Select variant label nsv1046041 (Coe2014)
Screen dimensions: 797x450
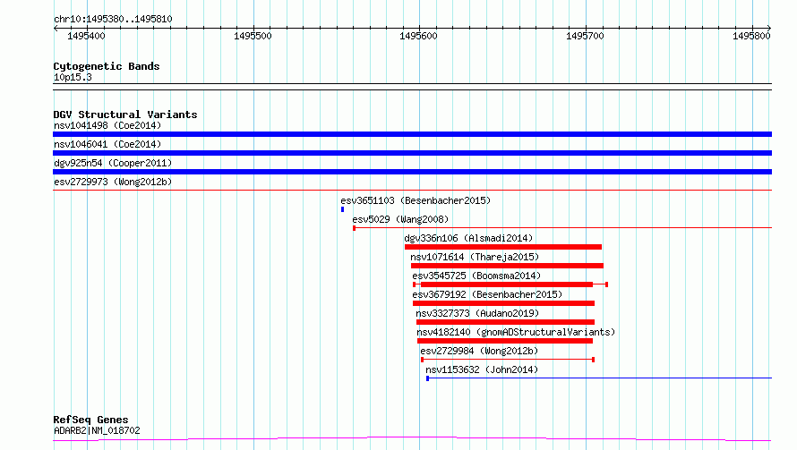[107, 144]
